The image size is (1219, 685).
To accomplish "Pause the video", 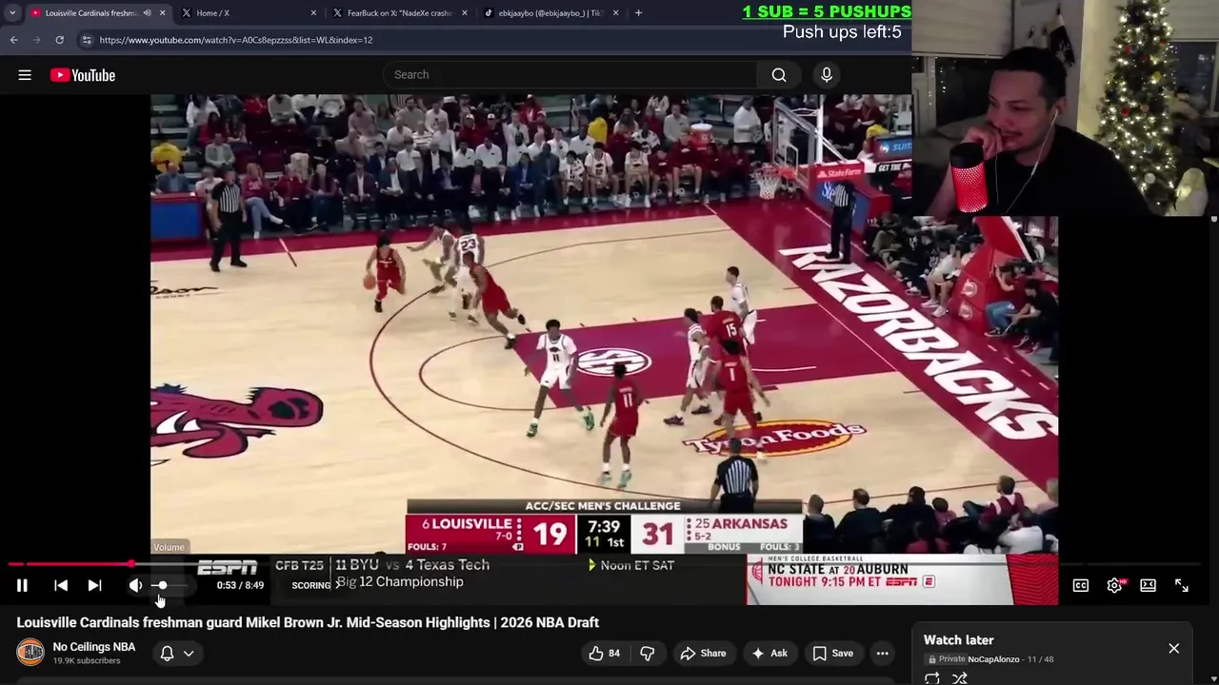I will point(22,585).
